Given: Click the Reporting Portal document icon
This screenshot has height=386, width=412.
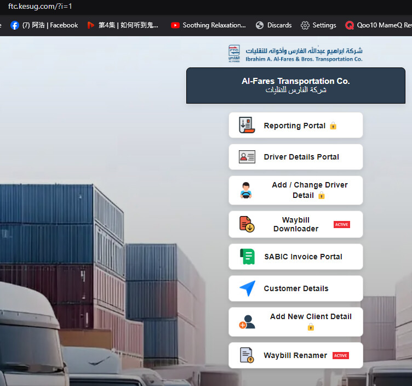Looking at the screenshot, I should (247, 125).
